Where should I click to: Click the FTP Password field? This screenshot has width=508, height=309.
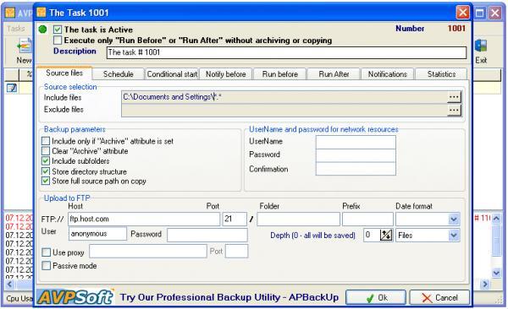click(207, 235)
